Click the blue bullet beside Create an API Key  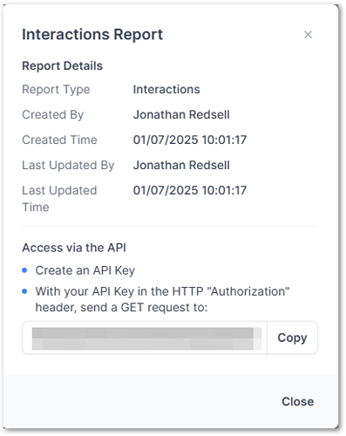pos(24,270)
